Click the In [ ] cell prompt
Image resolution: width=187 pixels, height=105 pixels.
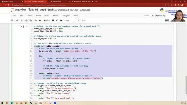pyautogui.click(x=23, y=27)
